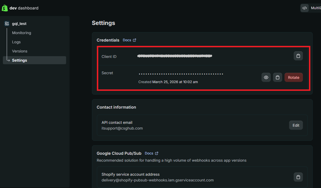321x188 pixels.
Task: Click the Google Cloud Pub/Sub heading
Action: pyautogui.click(x=119, y=153)
